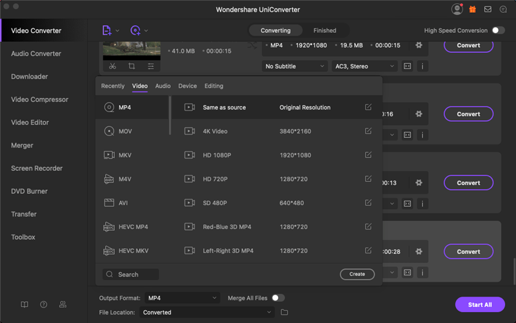Open settings gear for the MP4 1920*1080 output
Image resolution: width=516 pixels, height=323 pixels.
tap(419, 45)
